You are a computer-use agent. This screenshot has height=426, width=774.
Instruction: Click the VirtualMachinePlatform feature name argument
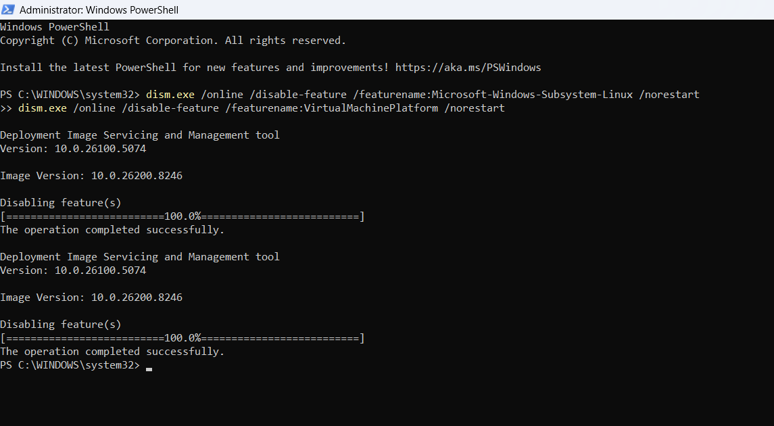point(370,108)
